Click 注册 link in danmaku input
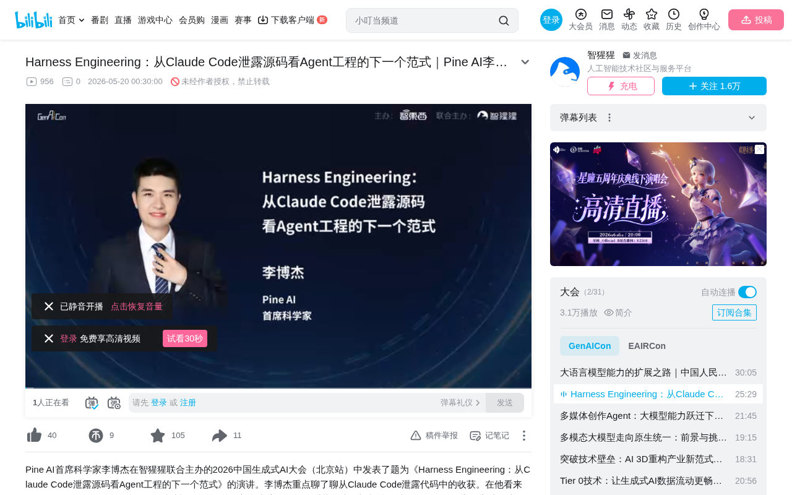The image size is (792, 495). [188, 403]
